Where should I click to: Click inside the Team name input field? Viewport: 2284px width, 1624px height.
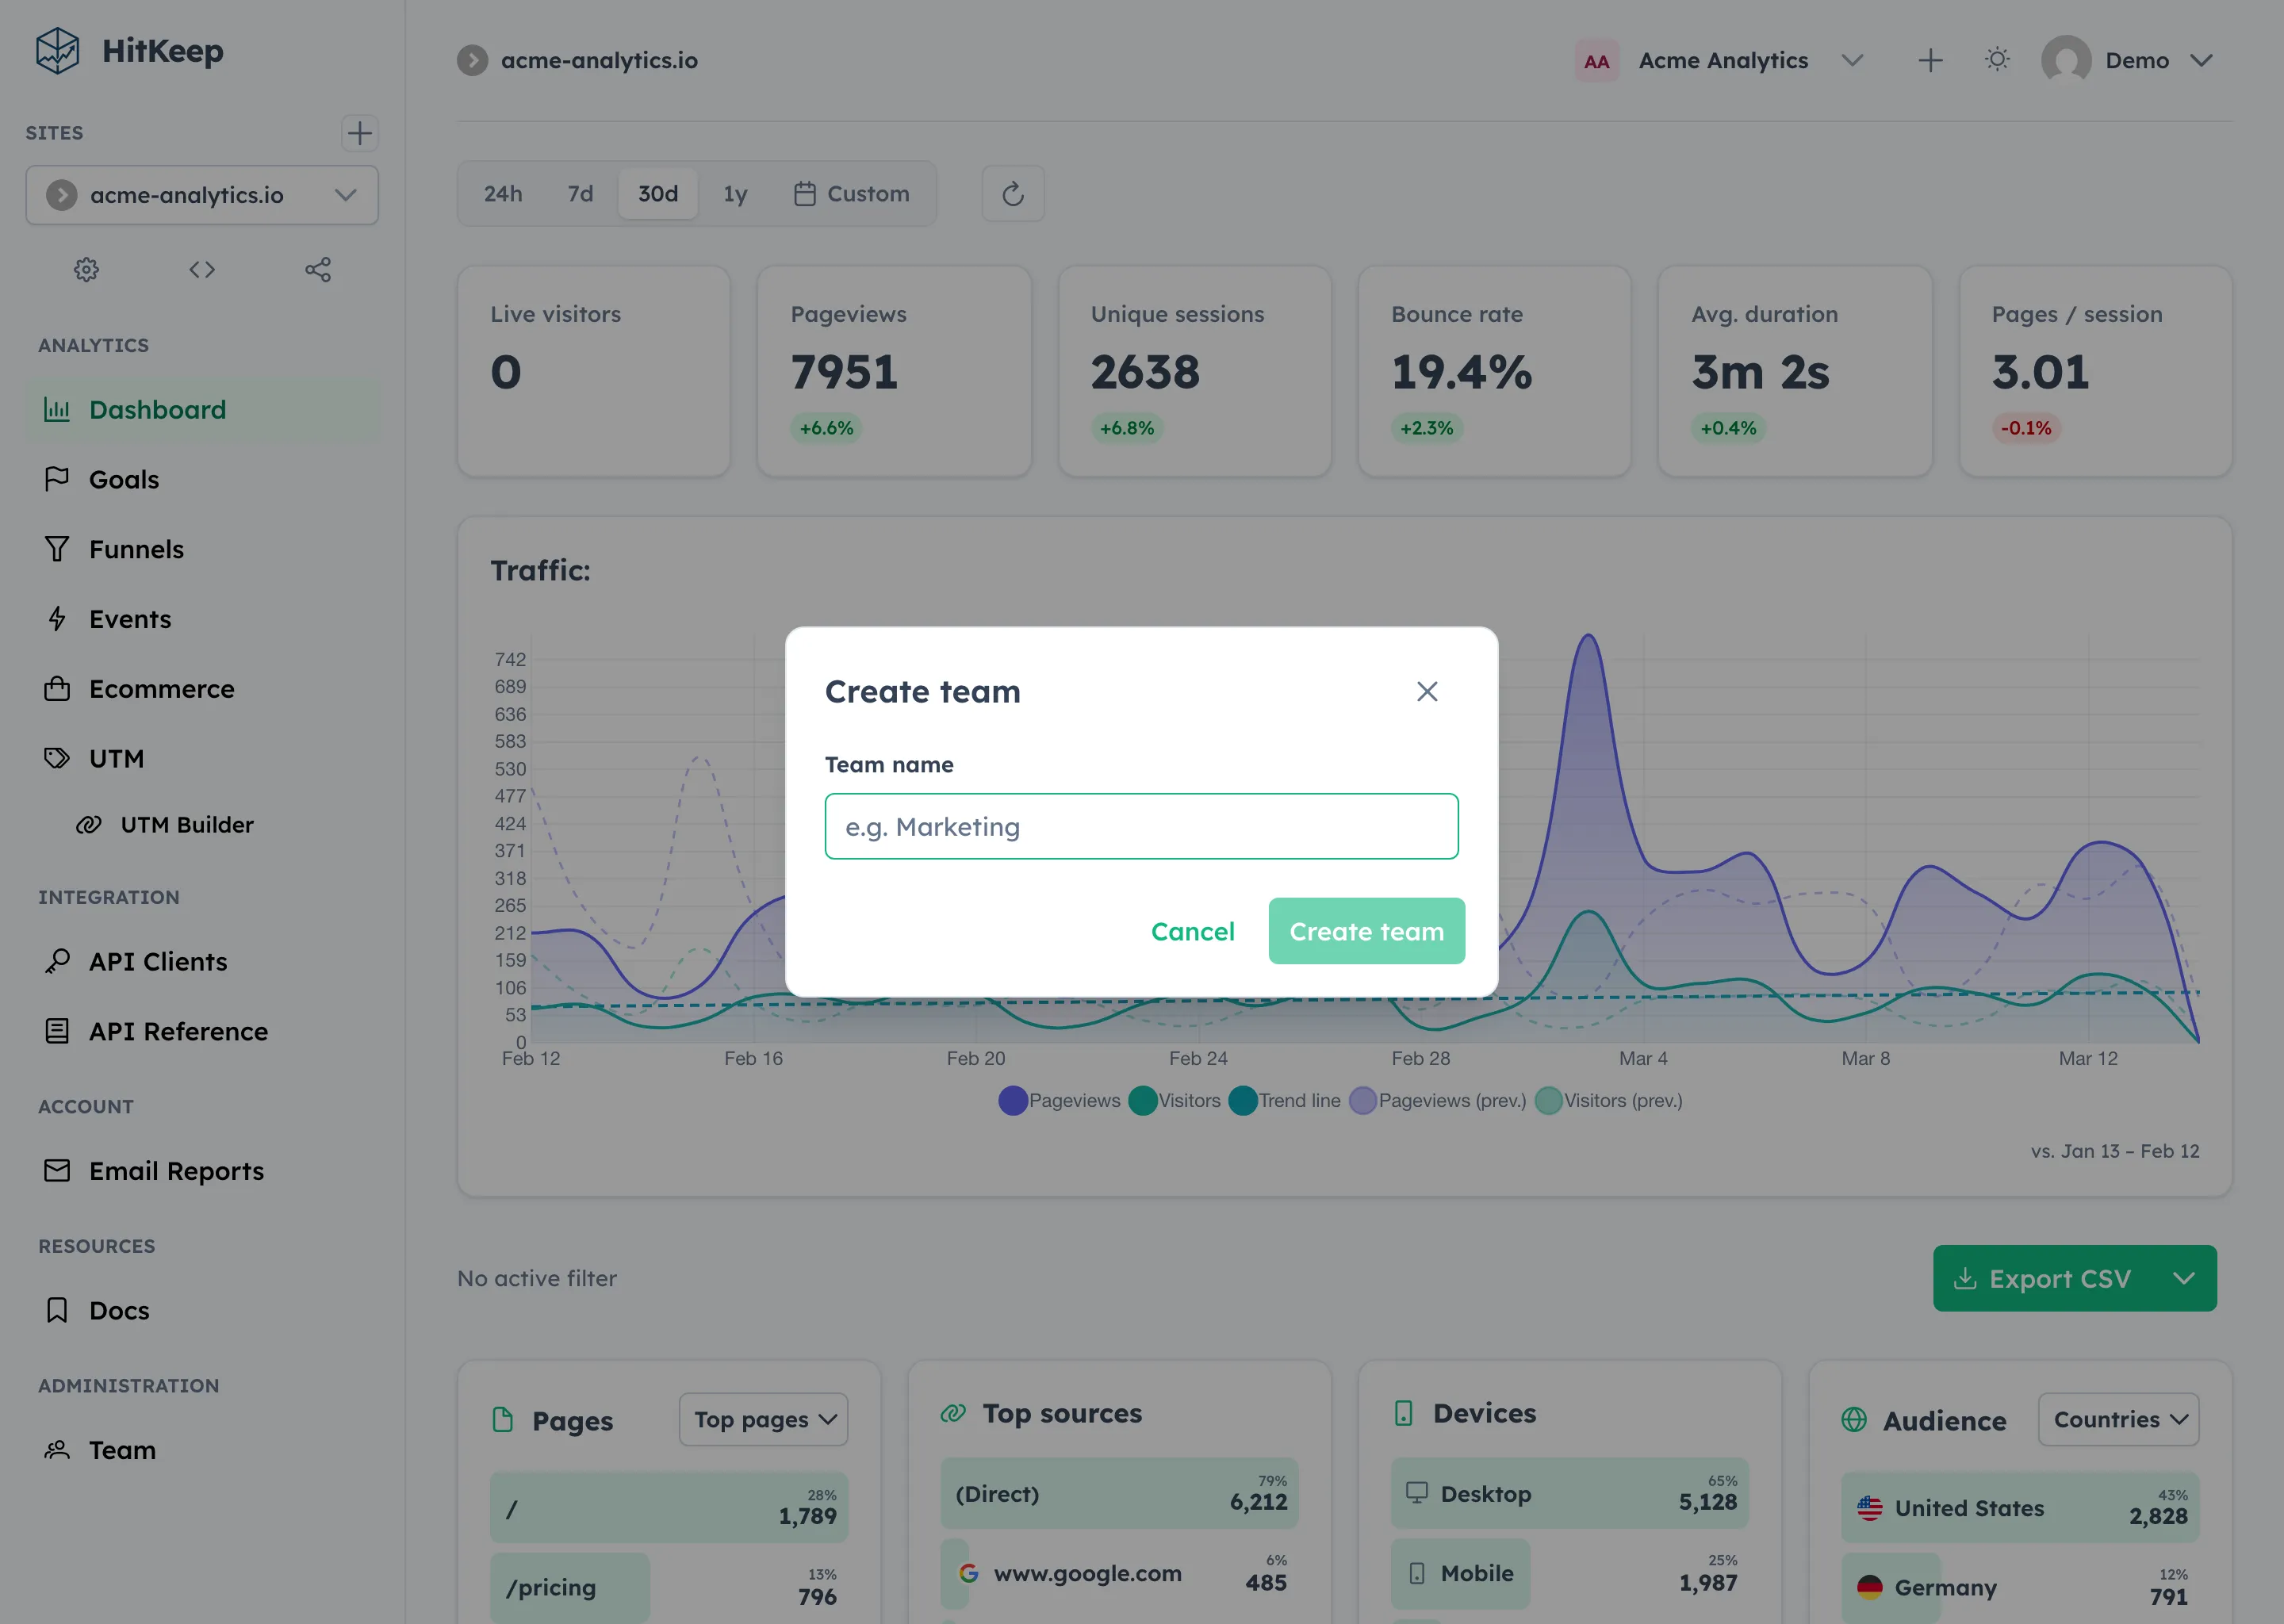(x=1141, y=826)
